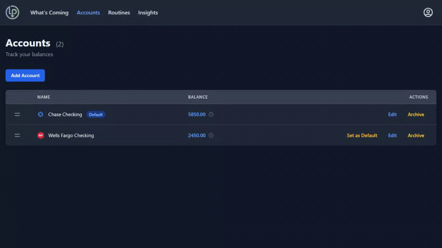Image resolution: width=442 pixels, height=248 pixels.
Task: Click the Track your balances subtitle
Action: click(x=29, y=54)
